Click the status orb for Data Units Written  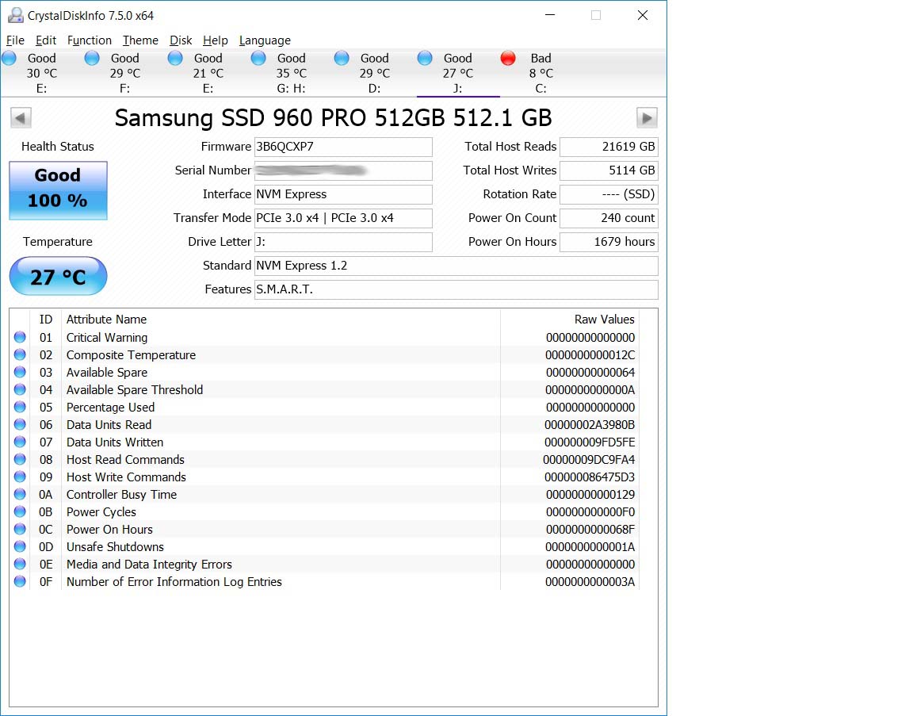[x=20, y=442]
